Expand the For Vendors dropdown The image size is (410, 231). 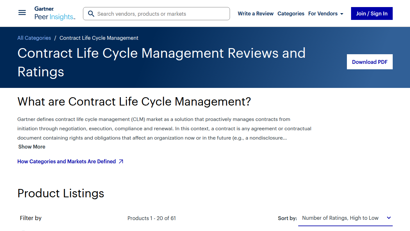326,13
